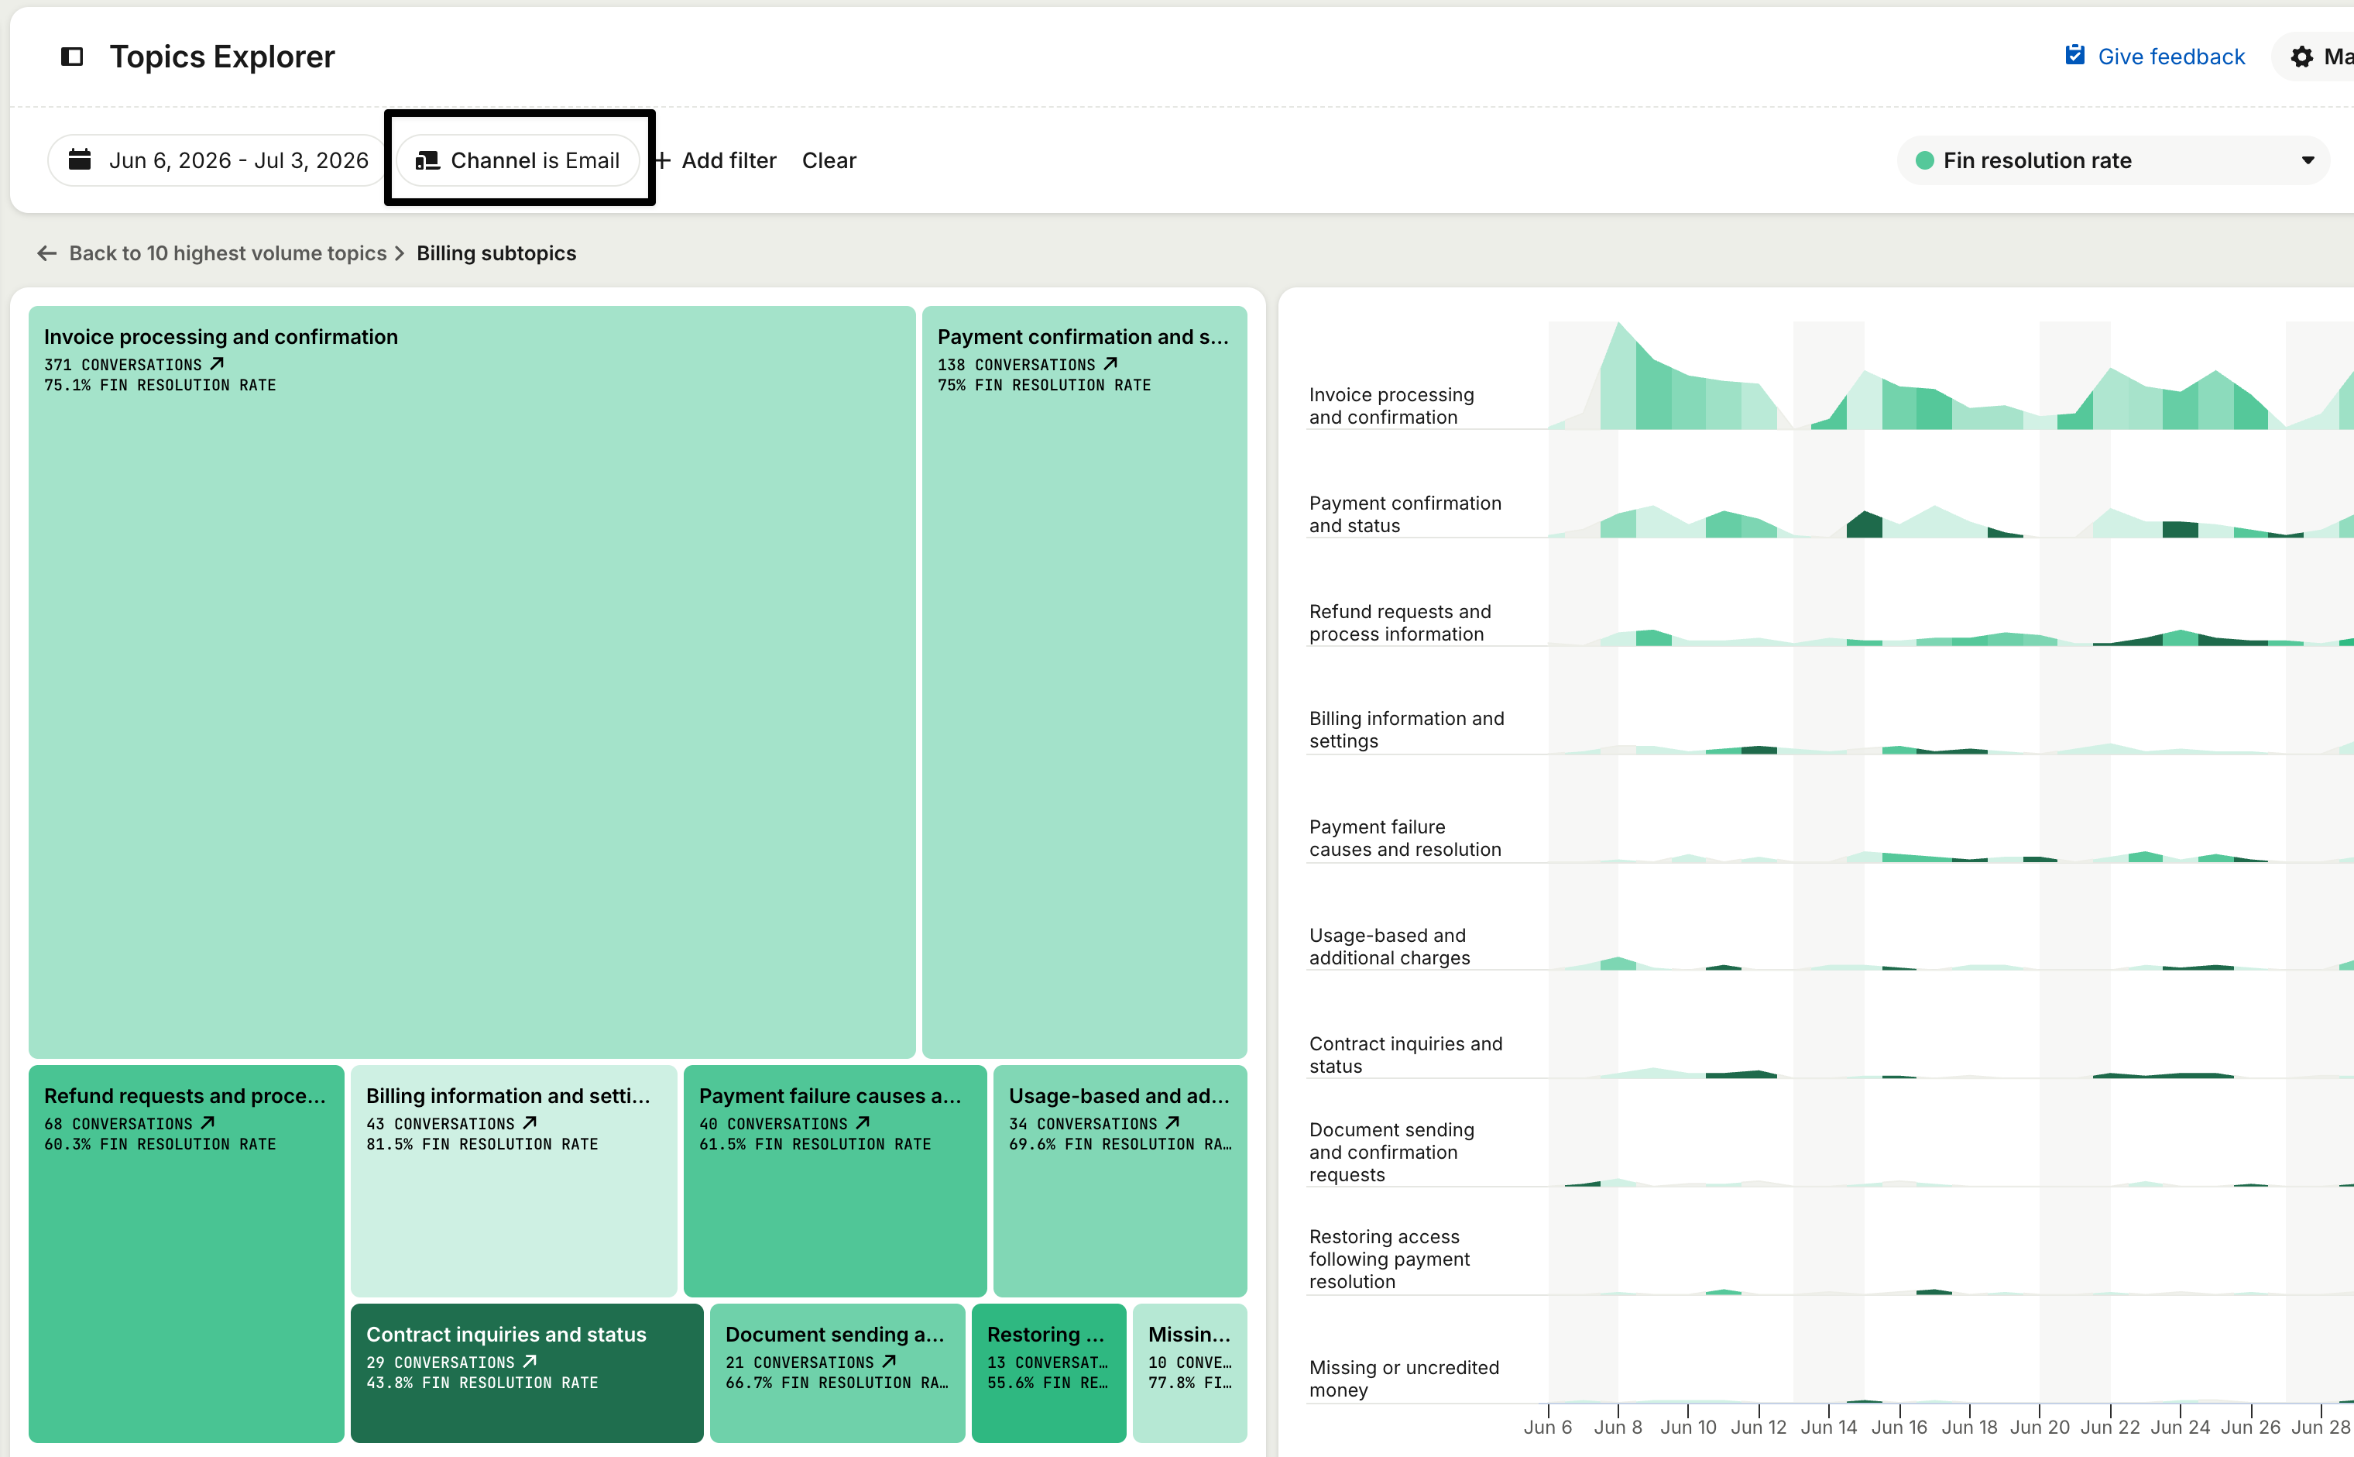Open the Give feedback link
The image size is (2354, 1457).
[2155, 57]
